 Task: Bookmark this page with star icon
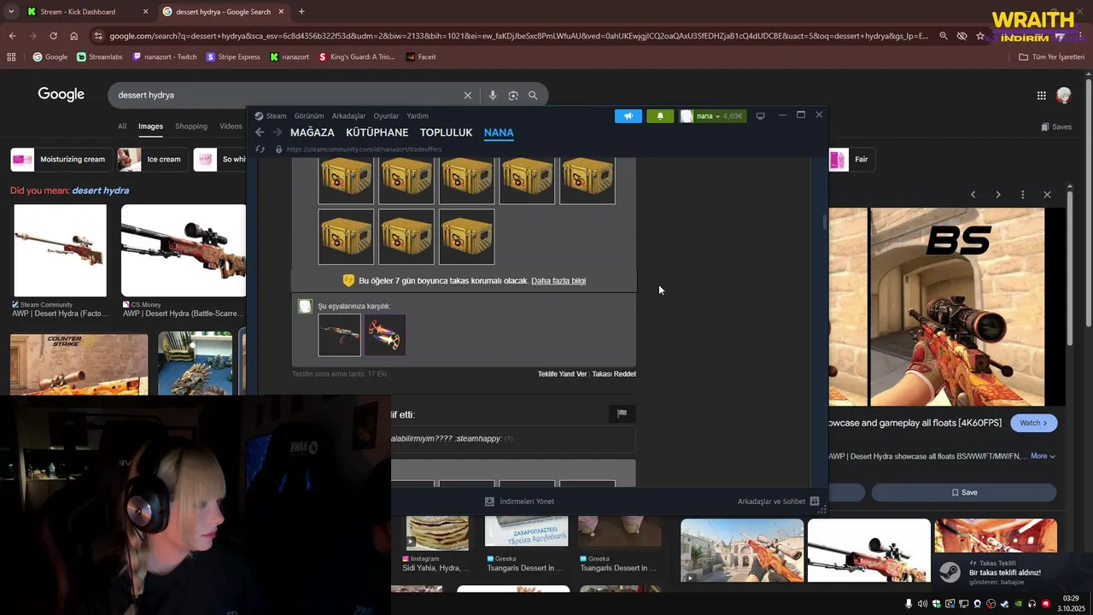pyautogui.click(x=980, y=36)
